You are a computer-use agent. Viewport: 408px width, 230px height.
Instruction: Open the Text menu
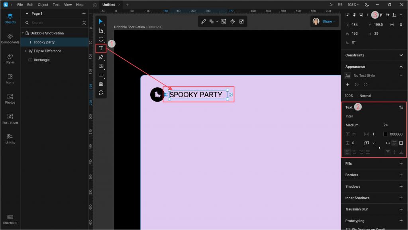point(56,5)
